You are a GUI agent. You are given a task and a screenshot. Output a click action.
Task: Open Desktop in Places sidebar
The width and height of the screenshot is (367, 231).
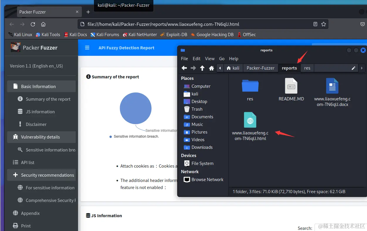[195, 102]
